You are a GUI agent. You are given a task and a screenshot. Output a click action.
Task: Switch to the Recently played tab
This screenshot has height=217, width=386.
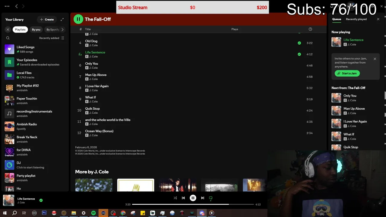coord(356,19)
